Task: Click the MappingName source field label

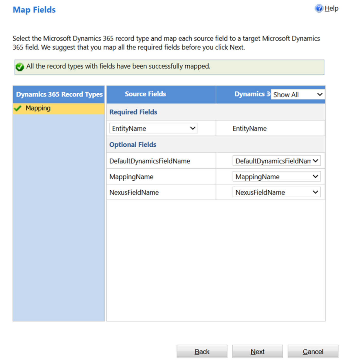Action: coord(131,177)
